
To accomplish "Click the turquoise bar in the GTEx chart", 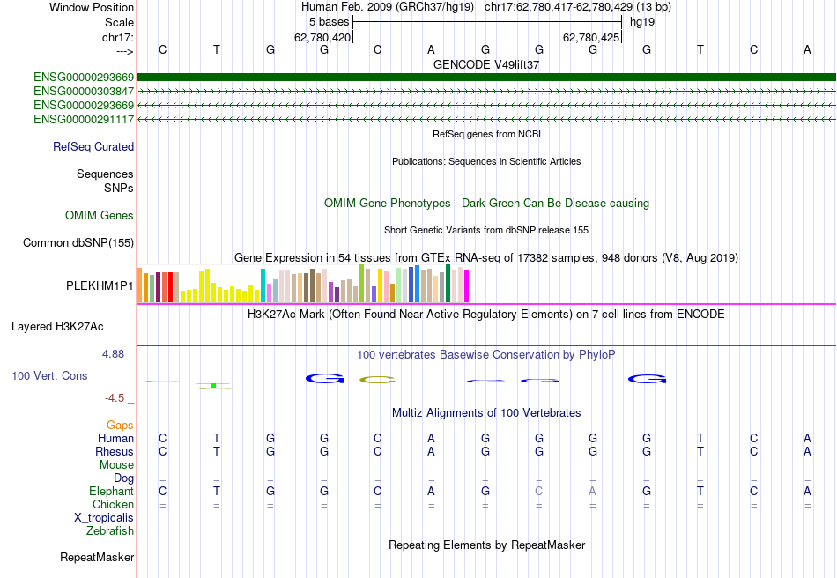I will tap(263, 285).
